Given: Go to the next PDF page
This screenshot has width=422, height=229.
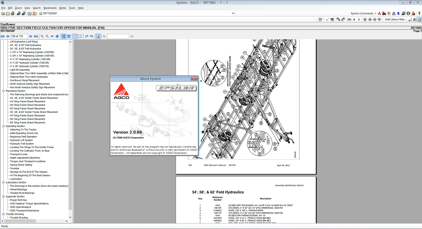Looking at the screenshot, I should pyautogui.click(x=31, y=36).
